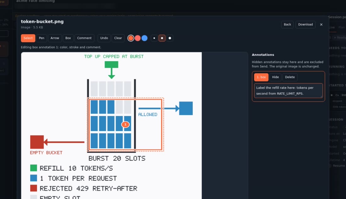
Task: Clear all annotations
Action: tap(118, 38)
